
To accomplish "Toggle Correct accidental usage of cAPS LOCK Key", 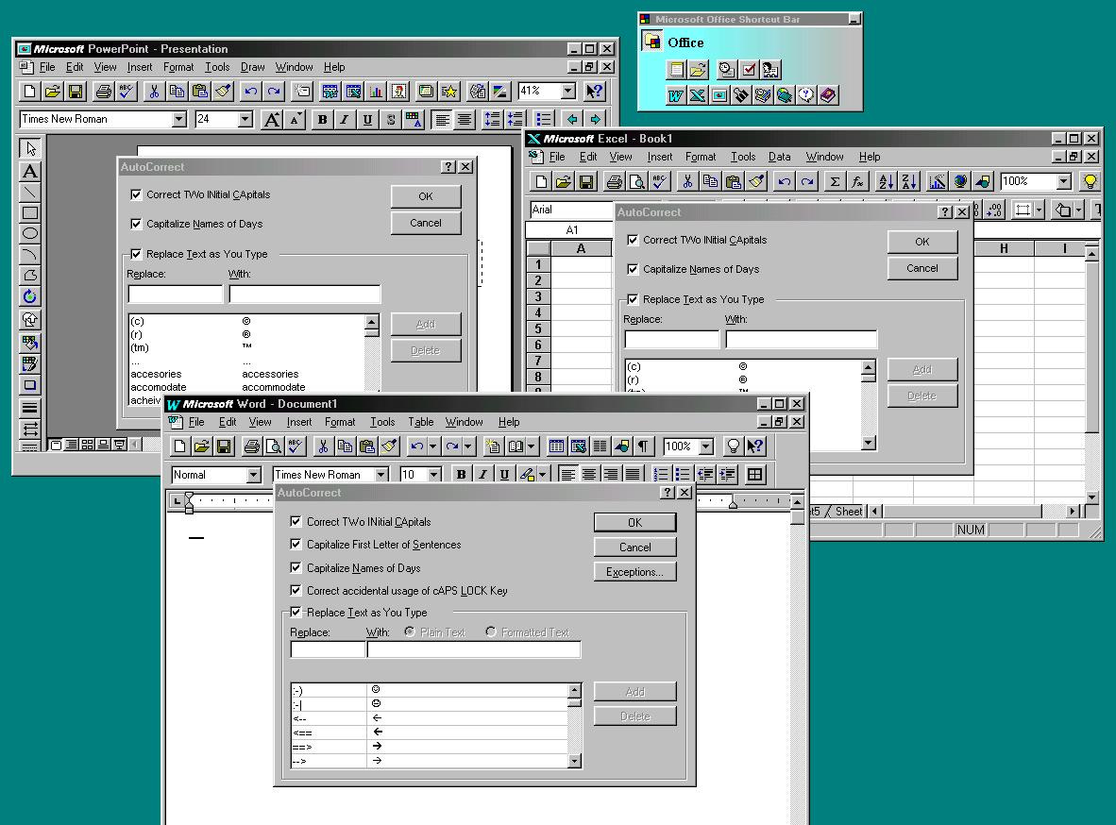I will 296,590.
